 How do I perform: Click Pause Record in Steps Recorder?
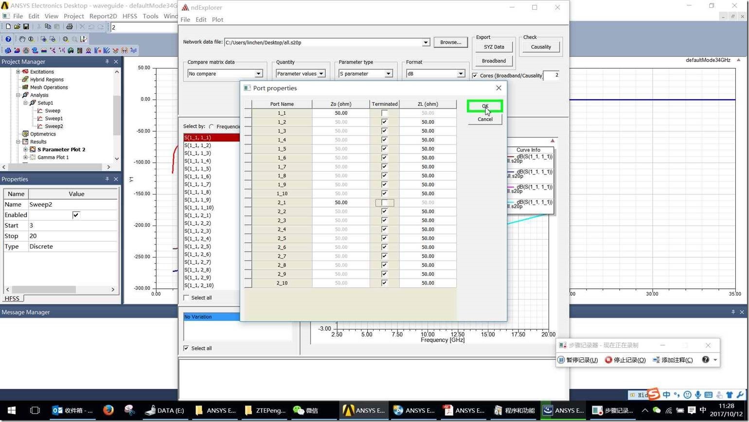(577, 360)
